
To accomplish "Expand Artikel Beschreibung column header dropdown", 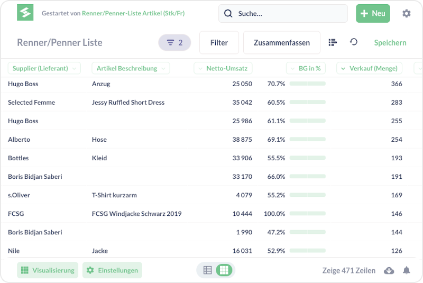I will pyautogui.click(x=131, y=68).
